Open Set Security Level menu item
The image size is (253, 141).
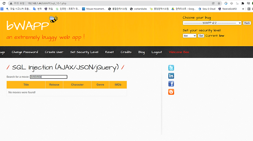(x=84, y=52)
